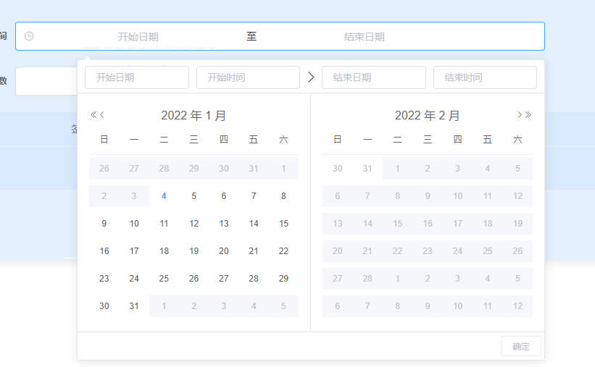Click the 结束时间 input inside the popup
The width and height of the screenshot is (595, 367).
pyautogui.click(x=485, y=77)
